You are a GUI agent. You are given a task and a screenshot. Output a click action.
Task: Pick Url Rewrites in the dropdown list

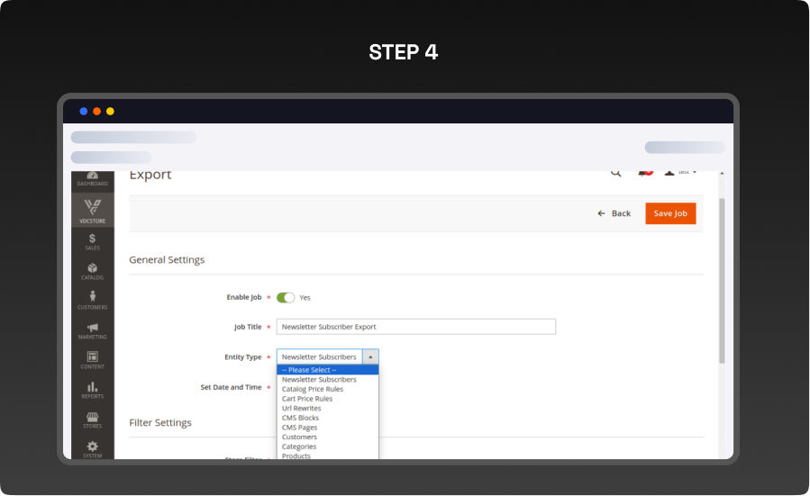coord(301,408)
